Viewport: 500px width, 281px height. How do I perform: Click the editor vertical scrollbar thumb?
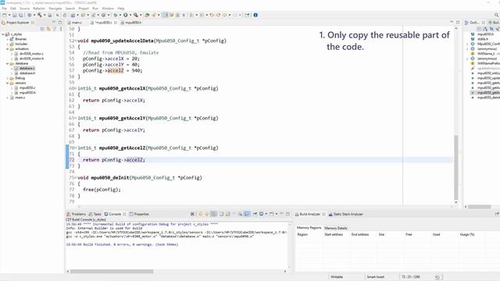point(456,168)
